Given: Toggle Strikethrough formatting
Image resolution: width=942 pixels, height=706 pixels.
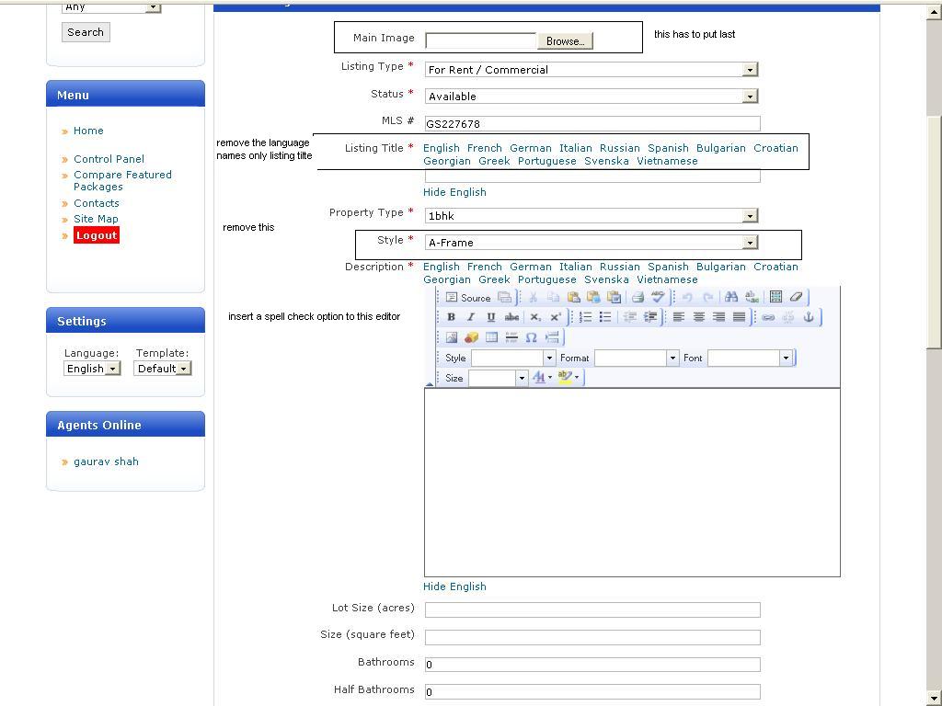Looking at the screenshot, I should (511, 317).
